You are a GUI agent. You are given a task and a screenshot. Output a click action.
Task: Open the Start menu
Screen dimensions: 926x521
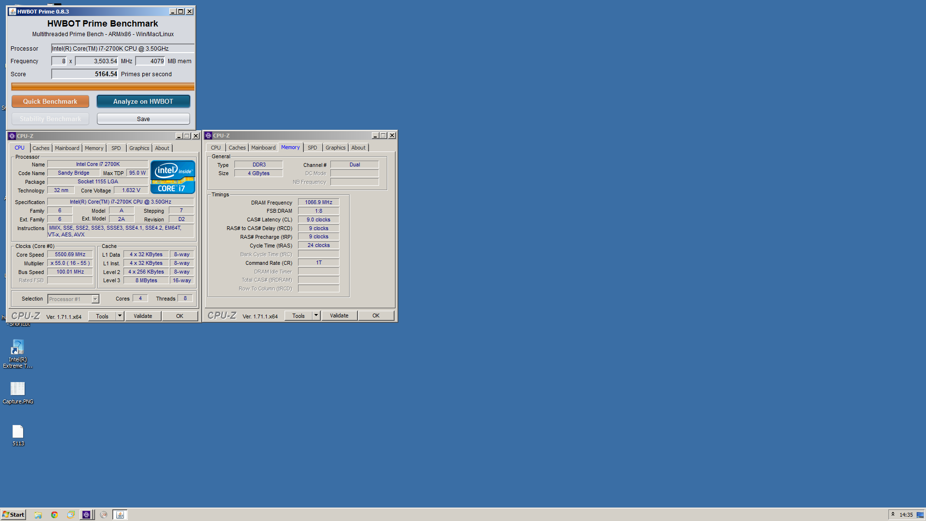(x=13, y=515)
